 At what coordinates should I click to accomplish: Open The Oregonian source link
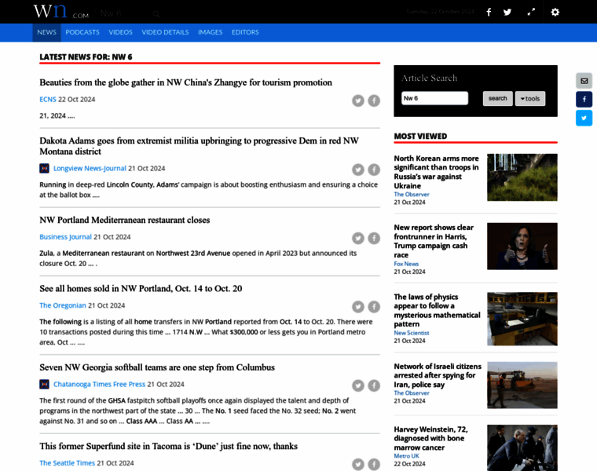pyautogui.click(x=62, y=305)
